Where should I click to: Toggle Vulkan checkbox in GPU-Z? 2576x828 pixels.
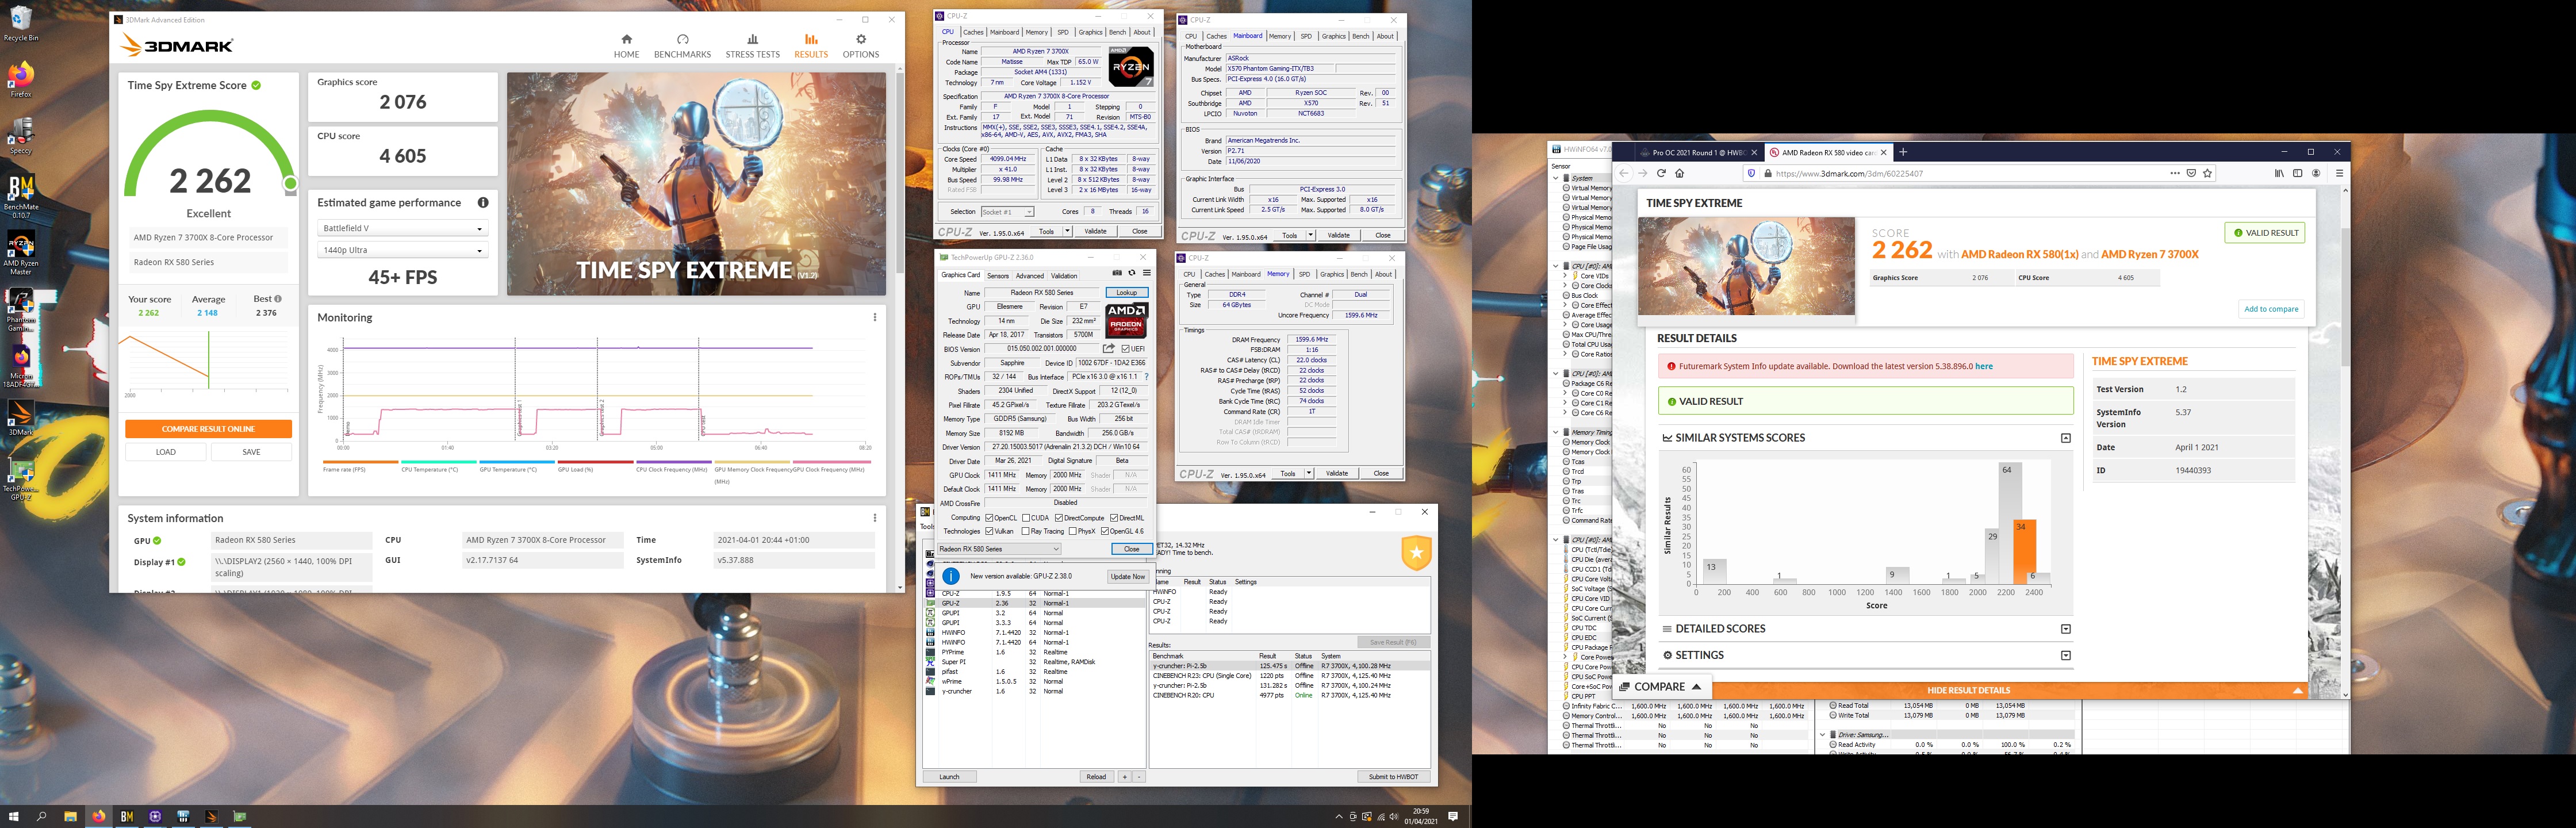click(989, 531)
